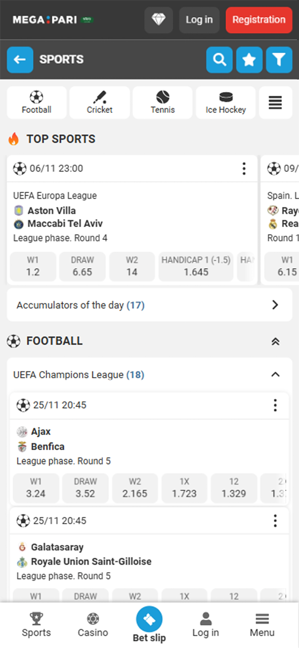Go back using the blue arrow button
Viewport: 299px width, 648px height.
(20, 59)
